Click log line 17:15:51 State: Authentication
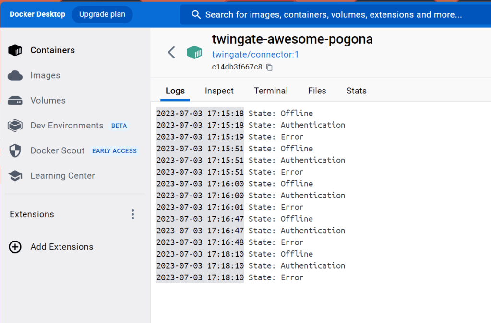Viewport: 491px width, 323px height. click(x=251, y=161)
